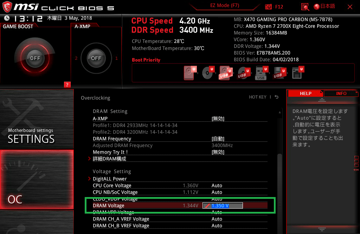This screenshot has height=234, width=360.
Task: Select A-XMP profile number 1
Action: pos(116,58)
